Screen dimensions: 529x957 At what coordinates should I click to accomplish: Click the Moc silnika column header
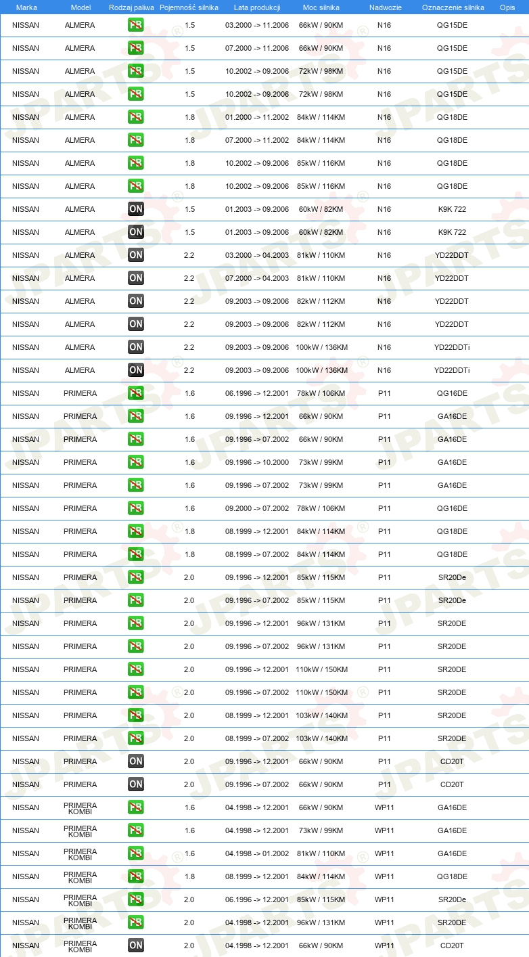click(x=321, y=7)
